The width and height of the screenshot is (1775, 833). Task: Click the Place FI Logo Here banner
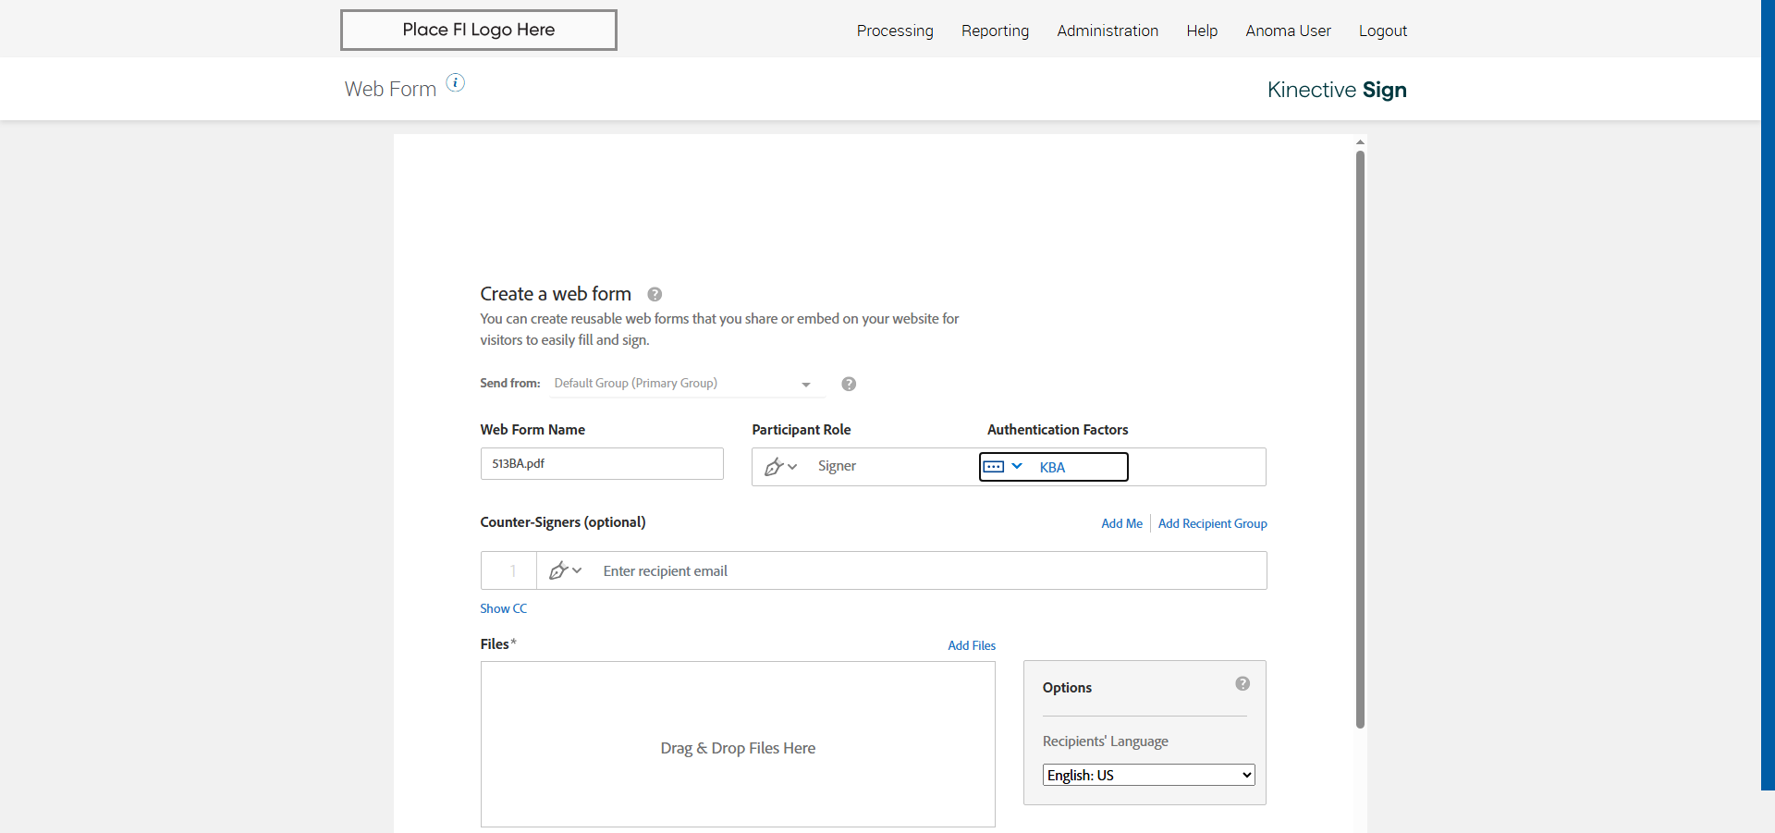(479, 30)
